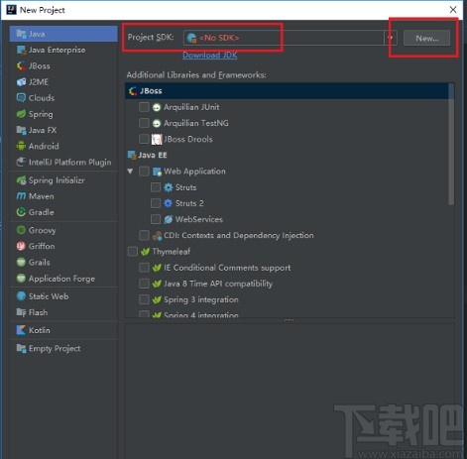Screen dimensions: 467x459
Task: Select the J2ME project icon
Action: coord(21,82)
